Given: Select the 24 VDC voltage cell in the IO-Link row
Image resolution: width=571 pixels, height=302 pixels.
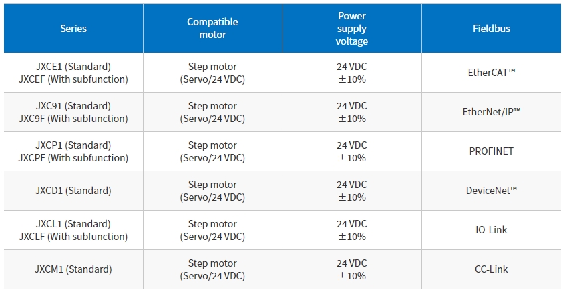Looking at the screenshot, I should pos(352,230).
